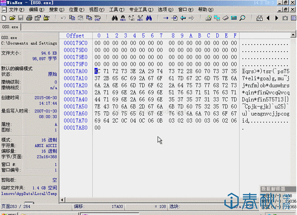Click offset row 000179C0
297x215 pixels.
coord(76,43)
